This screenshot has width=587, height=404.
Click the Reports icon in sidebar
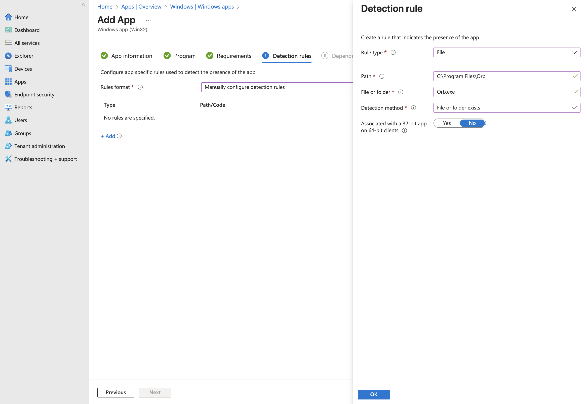8,107
